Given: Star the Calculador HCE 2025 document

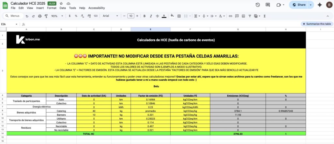Looking at the screenshot, I should tap(61, 4).
